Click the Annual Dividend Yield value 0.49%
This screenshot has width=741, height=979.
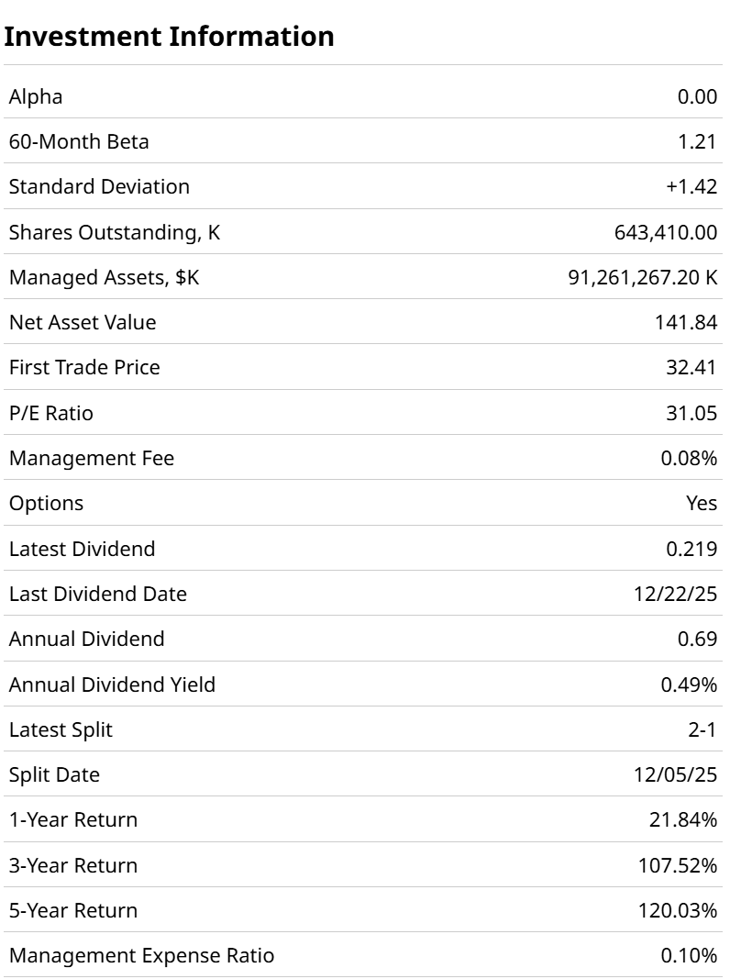[689, 684]
